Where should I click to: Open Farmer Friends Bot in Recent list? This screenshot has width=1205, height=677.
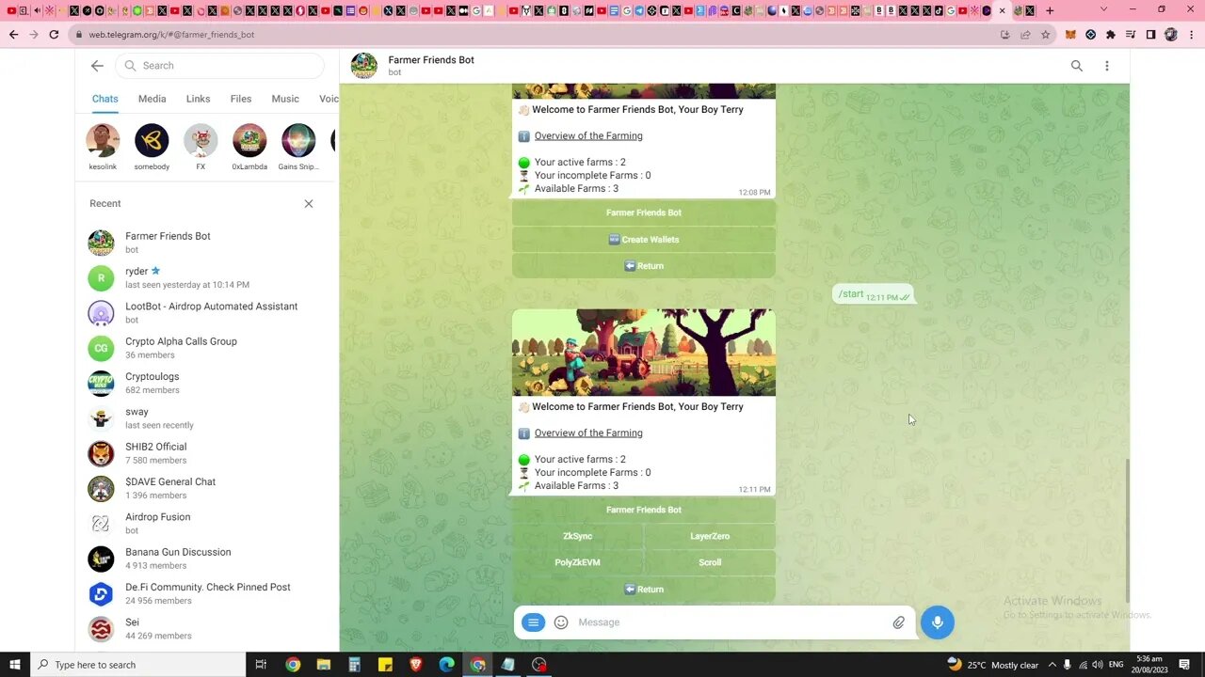[x=206, y=243]
